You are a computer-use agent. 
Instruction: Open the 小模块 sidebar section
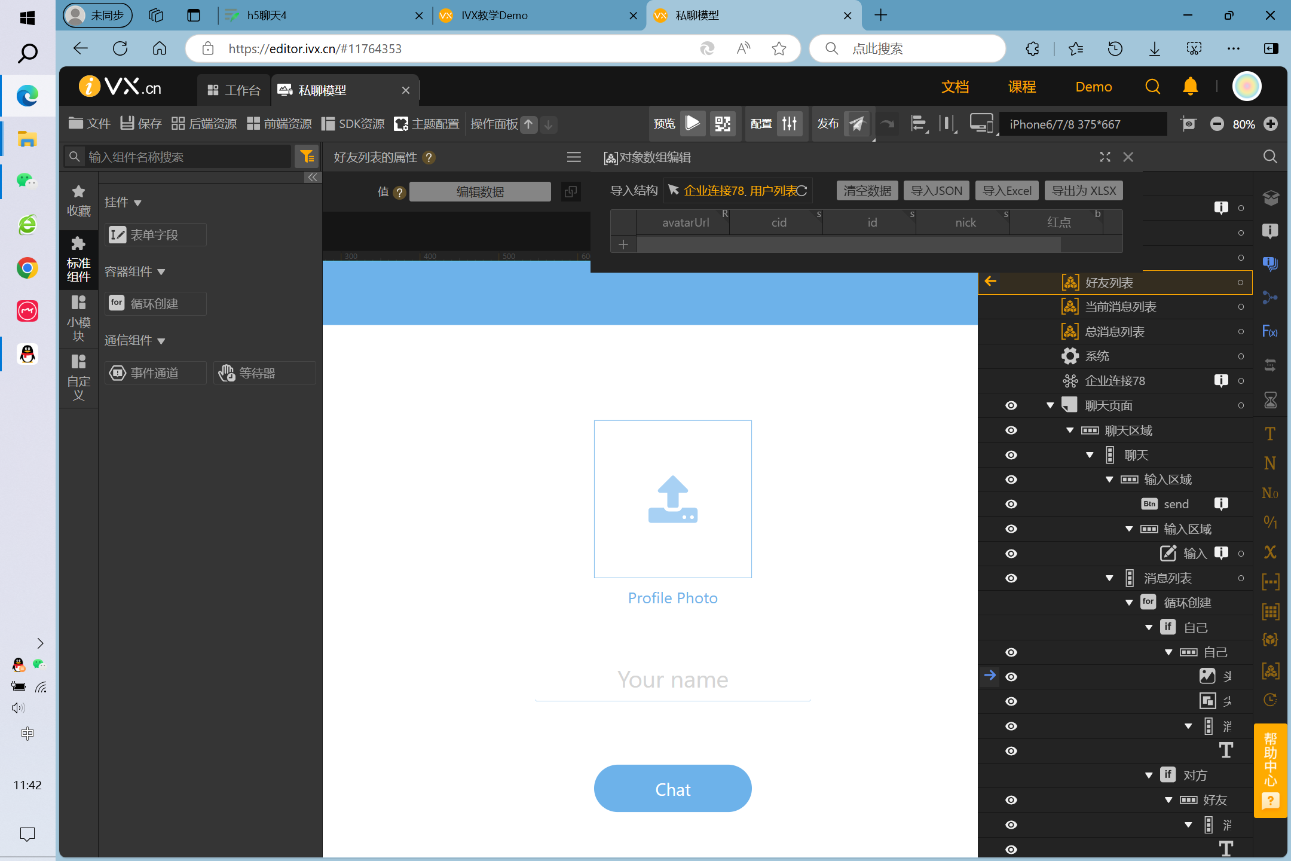pos(78,319)
